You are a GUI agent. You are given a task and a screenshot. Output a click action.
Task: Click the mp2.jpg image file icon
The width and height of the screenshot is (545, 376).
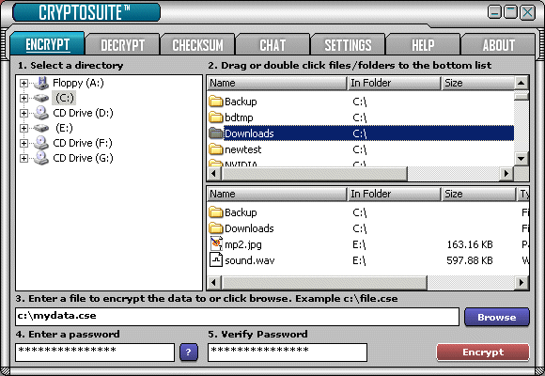coord(216,243)
